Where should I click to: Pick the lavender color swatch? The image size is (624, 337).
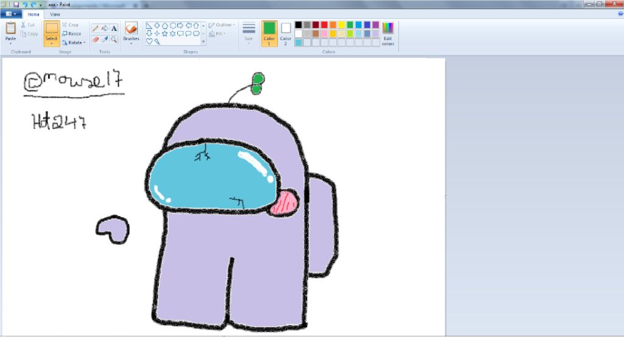click(x=375, y=34)
